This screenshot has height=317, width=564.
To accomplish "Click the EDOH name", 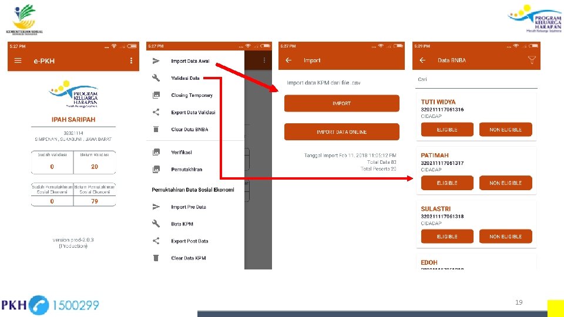I will (429, 262).
